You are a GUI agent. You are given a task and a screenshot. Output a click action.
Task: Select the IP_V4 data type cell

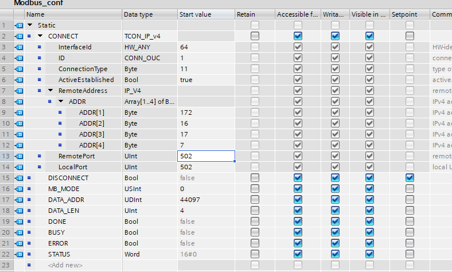150,91
